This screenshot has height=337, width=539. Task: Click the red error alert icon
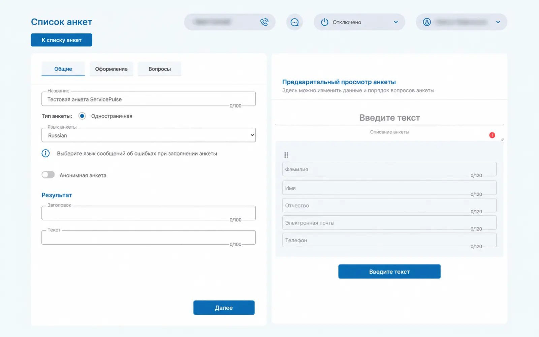click(492, 135)
